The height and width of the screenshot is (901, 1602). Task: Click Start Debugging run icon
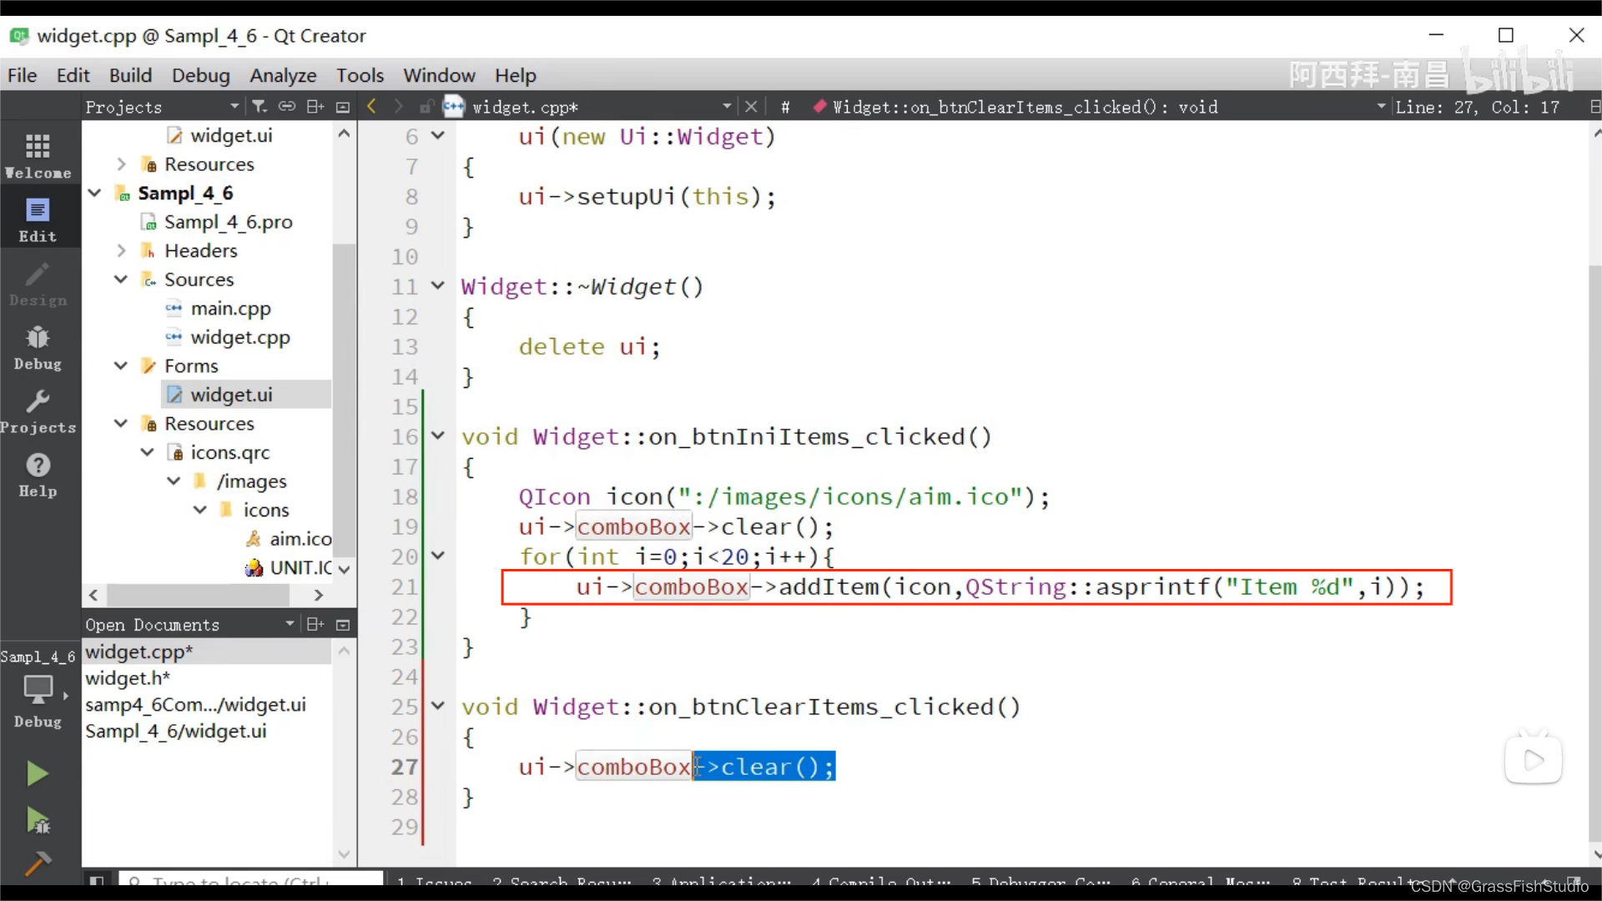[37, 821]
